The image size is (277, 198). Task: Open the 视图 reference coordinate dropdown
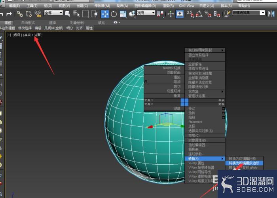(146, 13)
